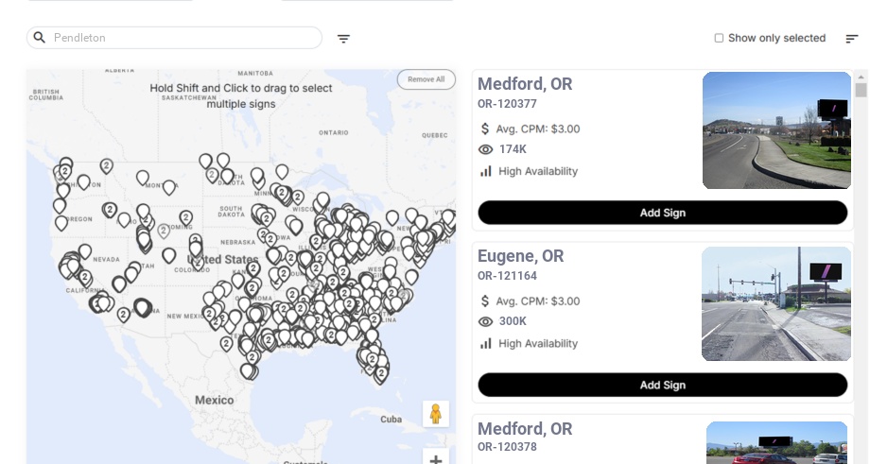Open the Medford OR-120377 billboard photo
Screen dimensions: 870x464
[x=776, y=130]
